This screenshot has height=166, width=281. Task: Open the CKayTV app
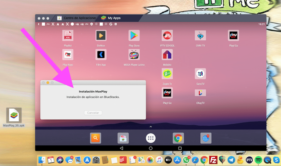200,93
